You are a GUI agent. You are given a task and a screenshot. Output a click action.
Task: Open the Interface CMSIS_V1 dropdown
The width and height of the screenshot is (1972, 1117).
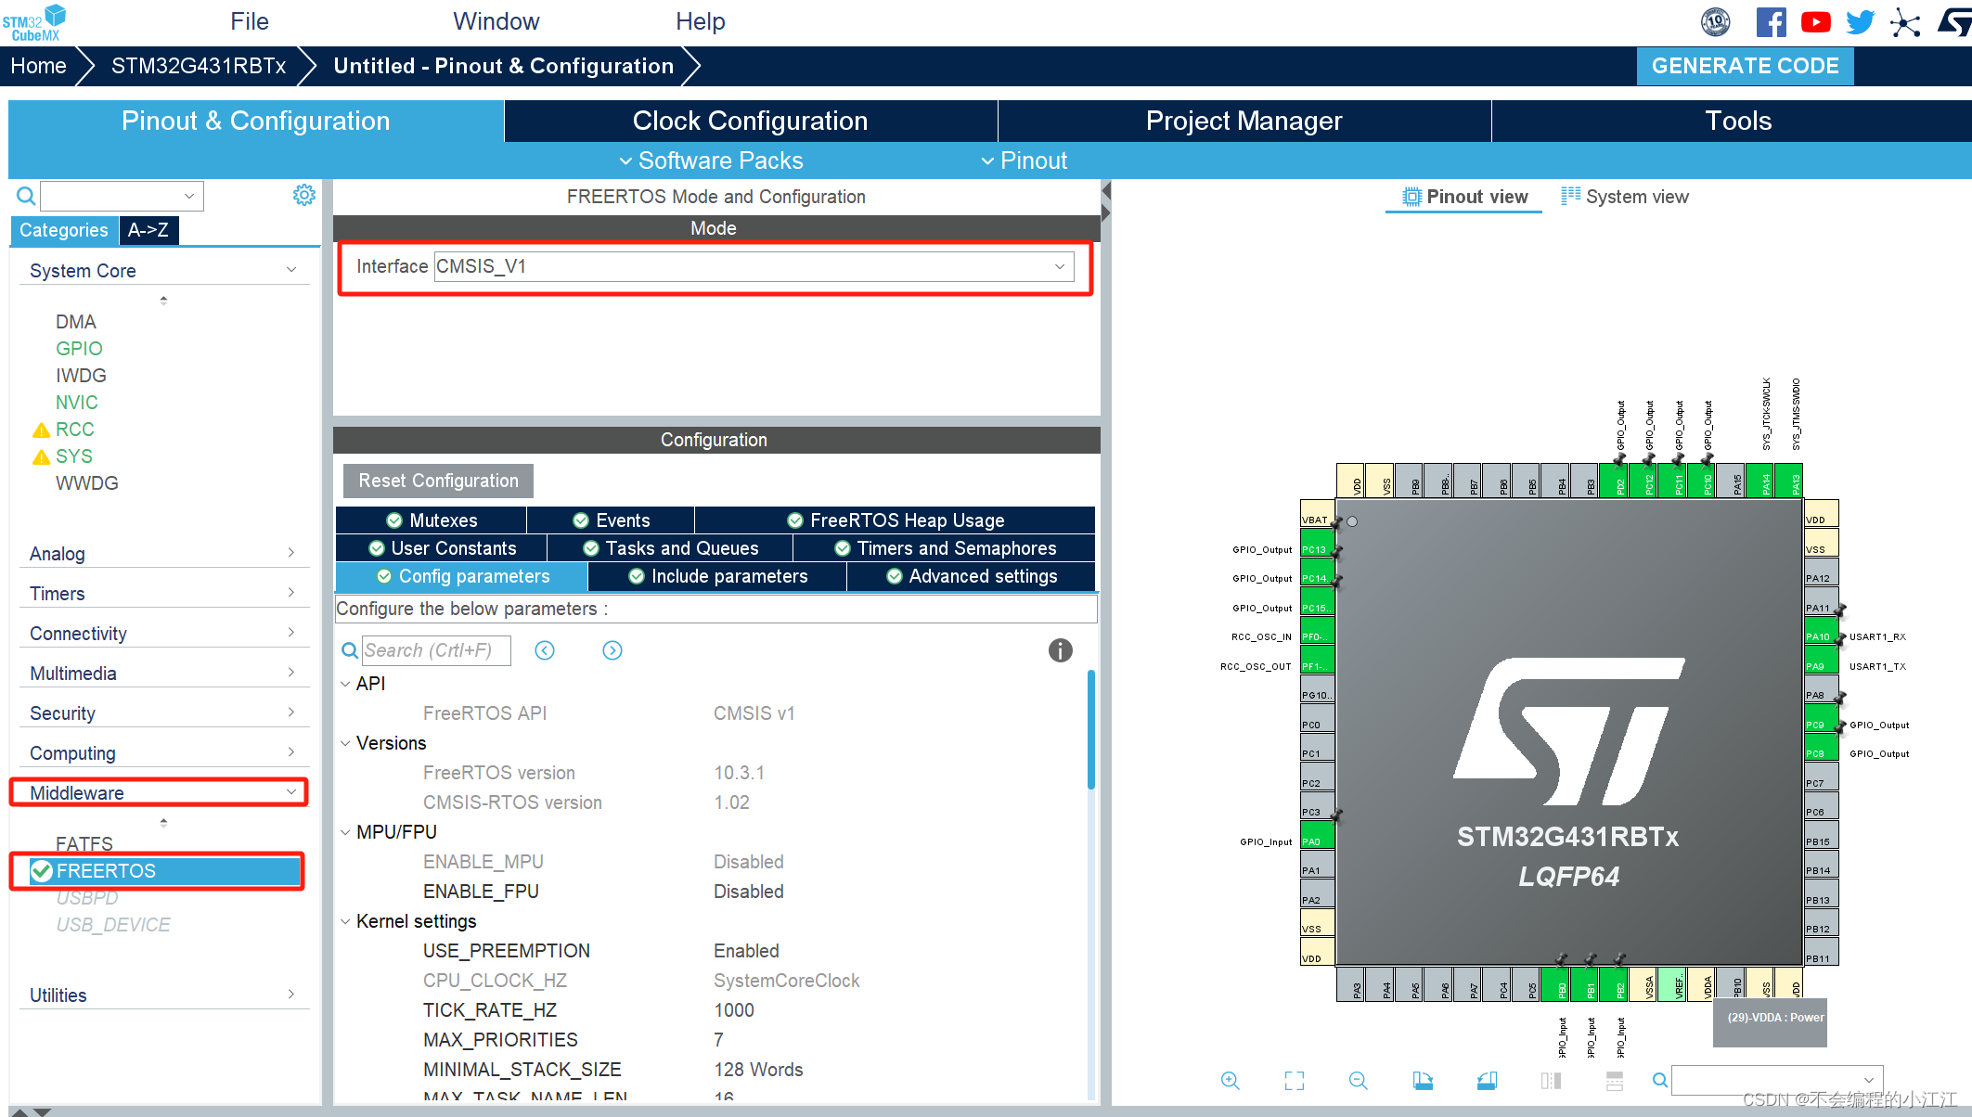click(x=1059, y=266)
